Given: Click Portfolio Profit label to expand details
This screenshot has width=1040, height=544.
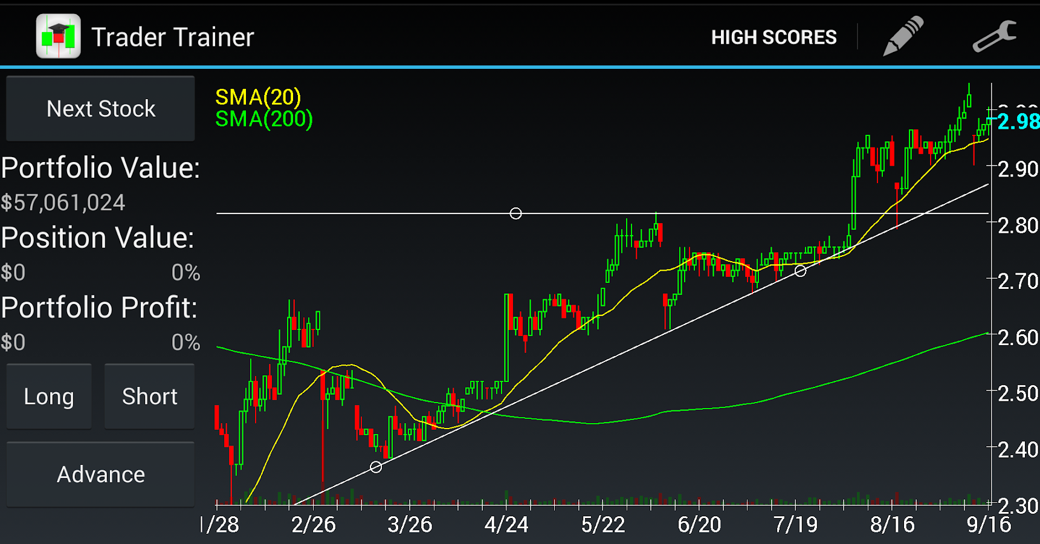Looking at the screenshot, I should 99,308.
